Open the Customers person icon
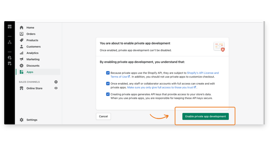The image size is (271, 146). coord(21,46)
